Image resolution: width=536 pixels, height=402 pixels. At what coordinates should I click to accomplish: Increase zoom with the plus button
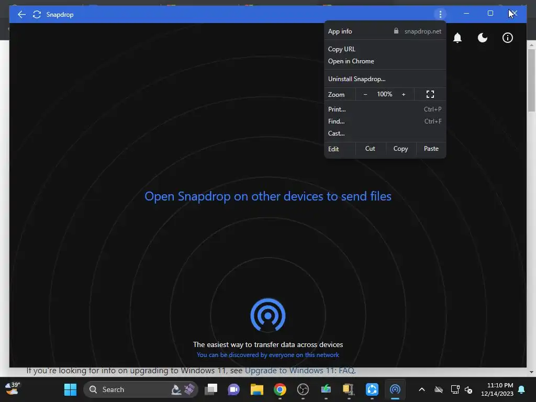pyautogui.click(x=404, y=94)
